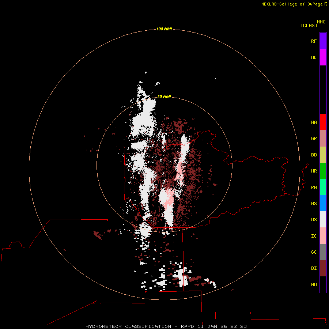Pick the HR green legend swatch
The height and width of the screenshot is (329, 329).
pos(323,171)
